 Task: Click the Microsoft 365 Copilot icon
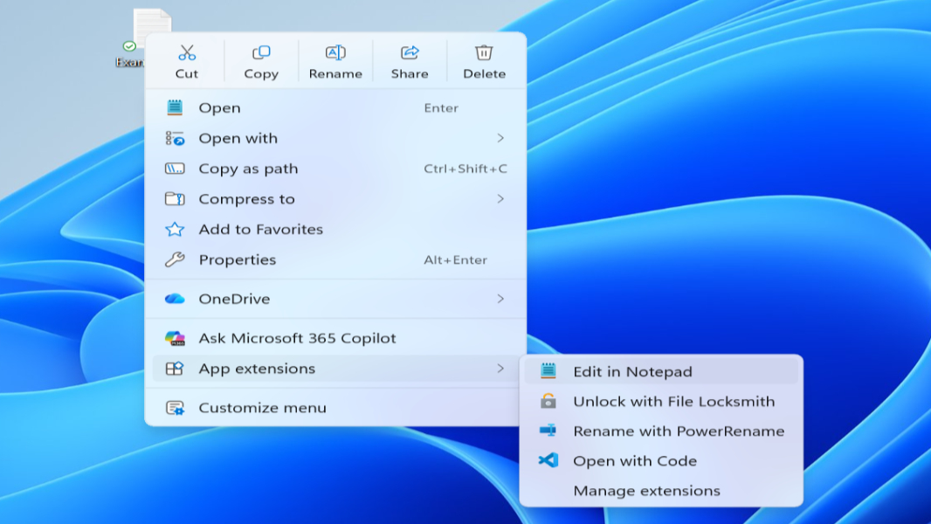(x=175, y=338)
